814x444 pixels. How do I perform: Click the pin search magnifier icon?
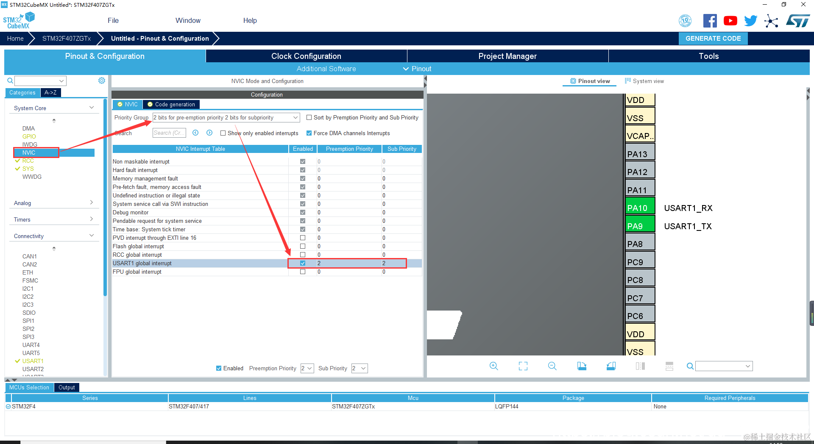tap(690, 366)
